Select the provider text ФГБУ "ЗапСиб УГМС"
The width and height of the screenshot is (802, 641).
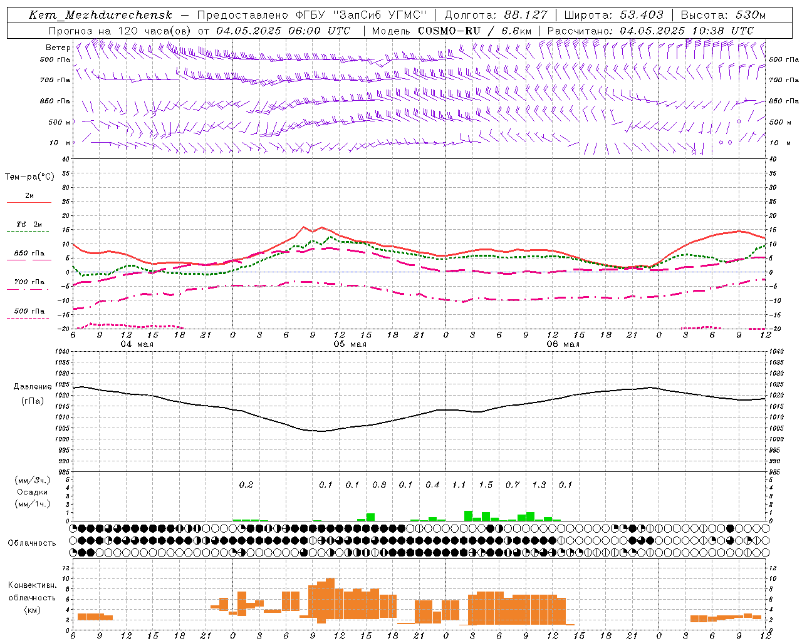pos(361,15)
